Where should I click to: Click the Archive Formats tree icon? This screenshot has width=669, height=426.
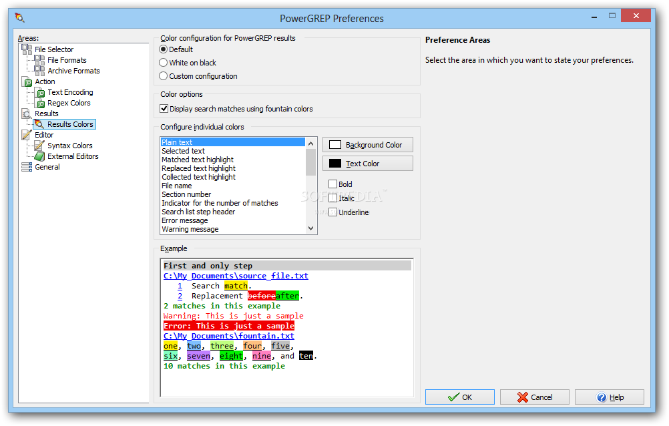click(x=39, y=70)
